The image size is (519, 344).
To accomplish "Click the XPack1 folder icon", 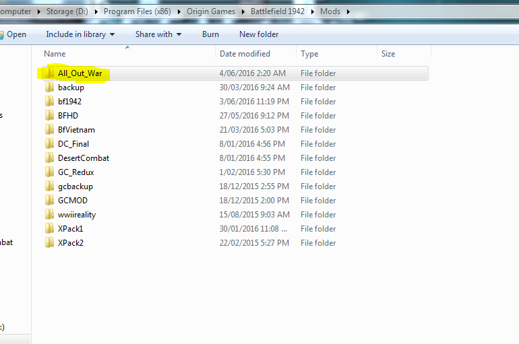I will (49, 228).
